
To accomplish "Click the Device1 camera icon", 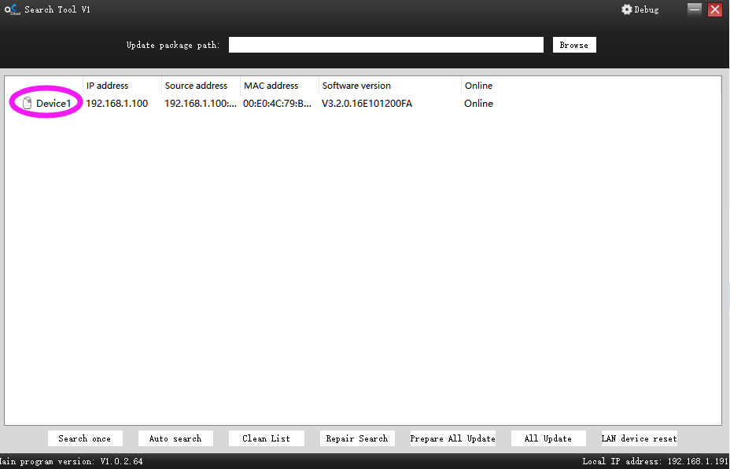I will coord(27,103).
